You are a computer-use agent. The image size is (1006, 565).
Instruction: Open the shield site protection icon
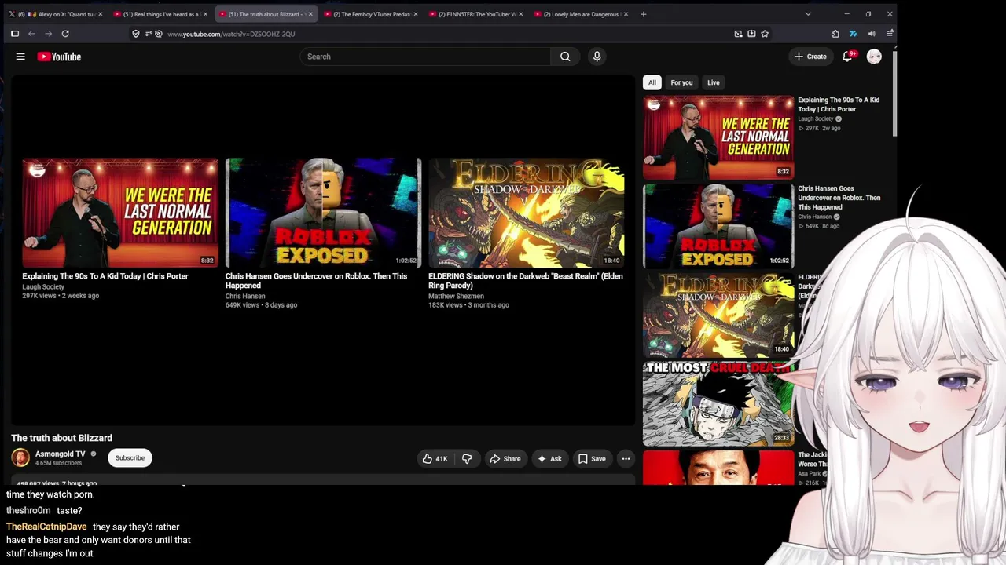pos(136,34)
